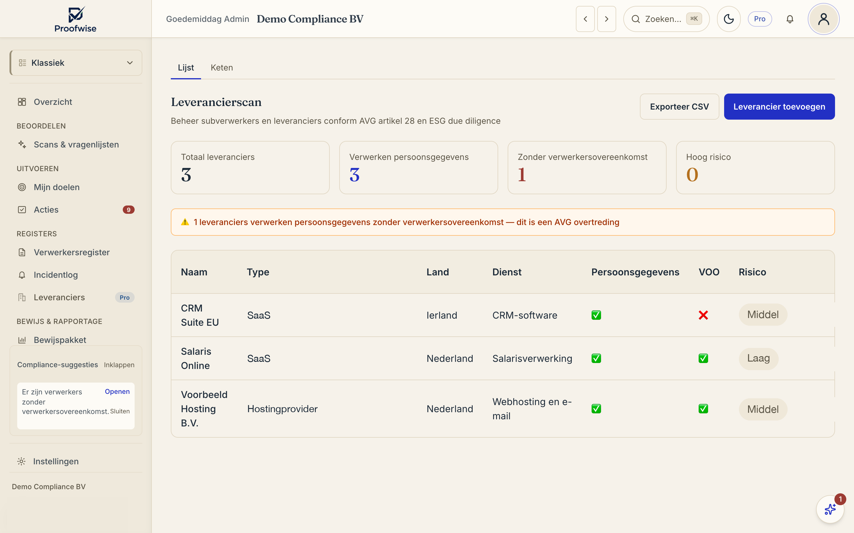The image size is (854, 533).
Task: Open Verwerkersregister in the sidebar
Action: pyautogui.click(x=76, y=252)
